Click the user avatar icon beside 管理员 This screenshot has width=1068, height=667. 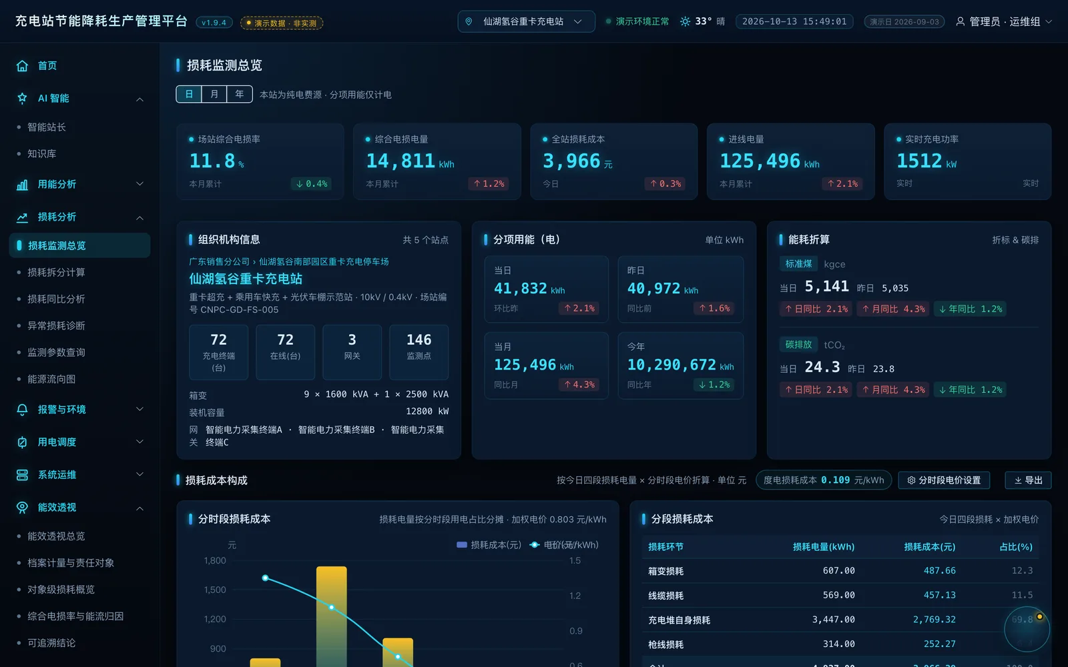[x=961, y=21]
